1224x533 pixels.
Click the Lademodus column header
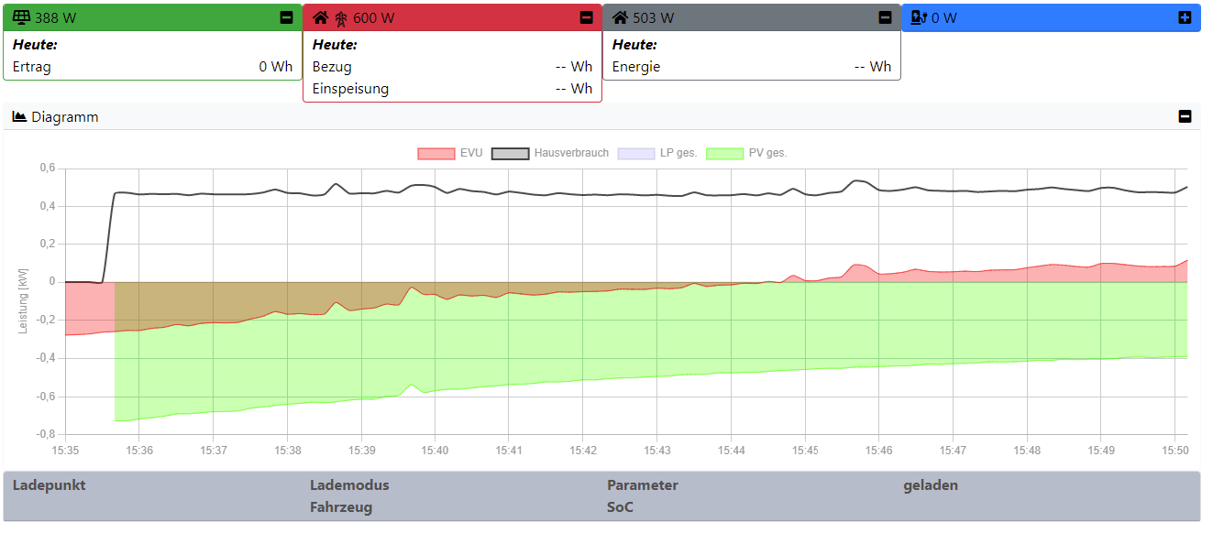(349, 485)
